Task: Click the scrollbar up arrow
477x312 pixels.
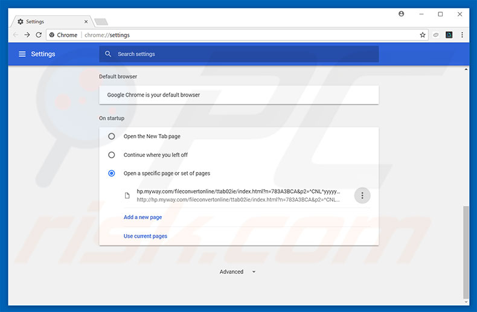Action: 466,69
